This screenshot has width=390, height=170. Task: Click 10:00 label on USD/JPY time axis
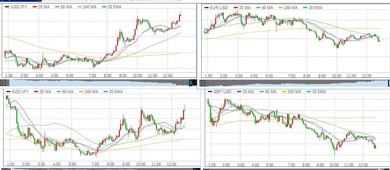137,76
